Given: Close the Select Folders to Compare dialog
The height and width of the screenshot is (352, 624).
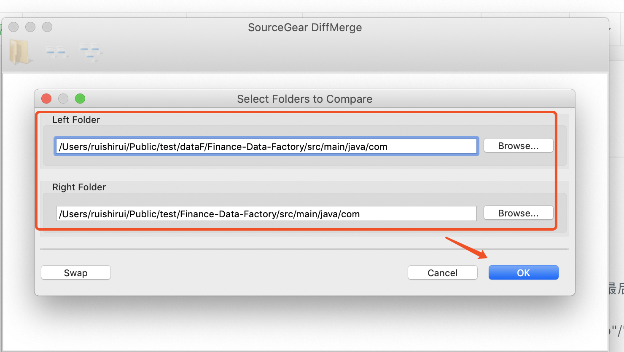Looking at the screenshot, I should pos(46,98).
